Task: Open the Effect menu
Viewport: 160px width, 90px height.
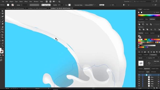Action: point(26,1)
